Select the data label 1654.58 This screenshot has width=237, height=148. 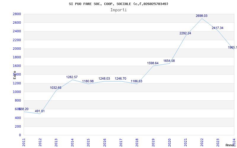pos(169,61)
